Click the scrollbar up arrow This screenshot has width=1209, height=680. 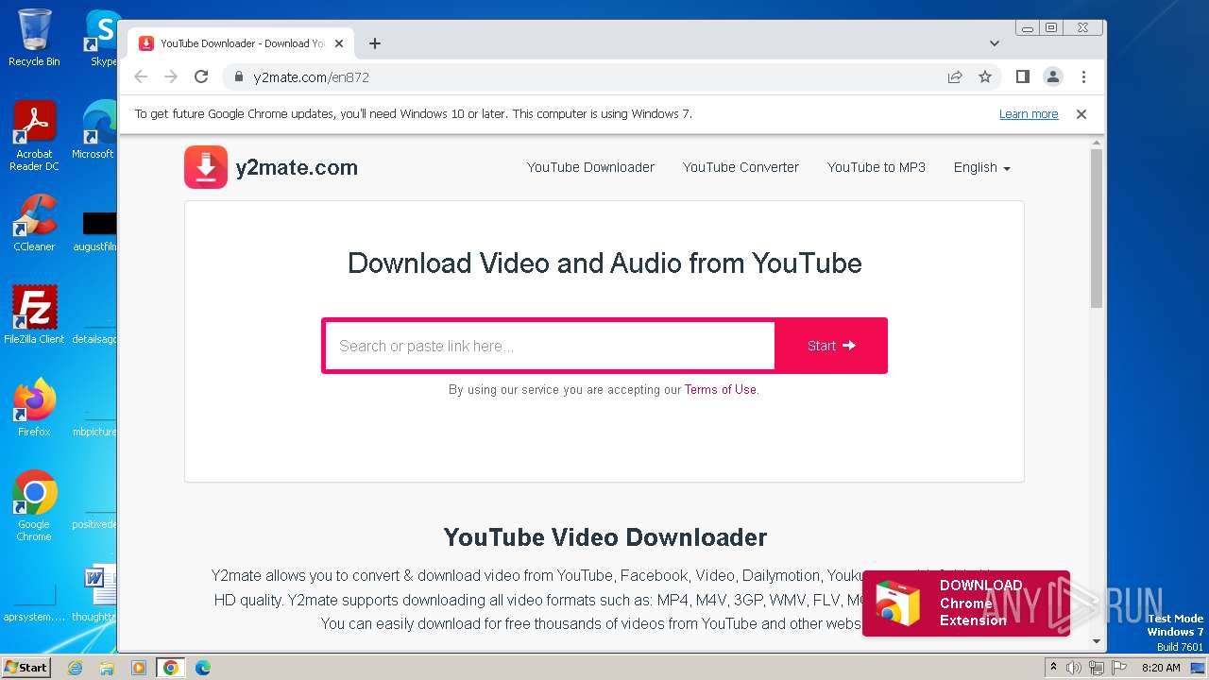coord(1097,143)
